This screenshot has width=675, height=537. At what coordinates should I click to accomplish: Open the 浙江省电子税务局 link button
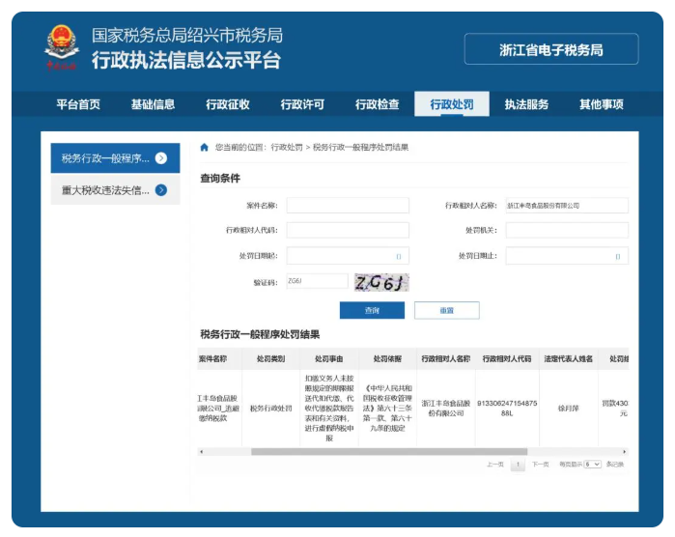tap(550, 49)
